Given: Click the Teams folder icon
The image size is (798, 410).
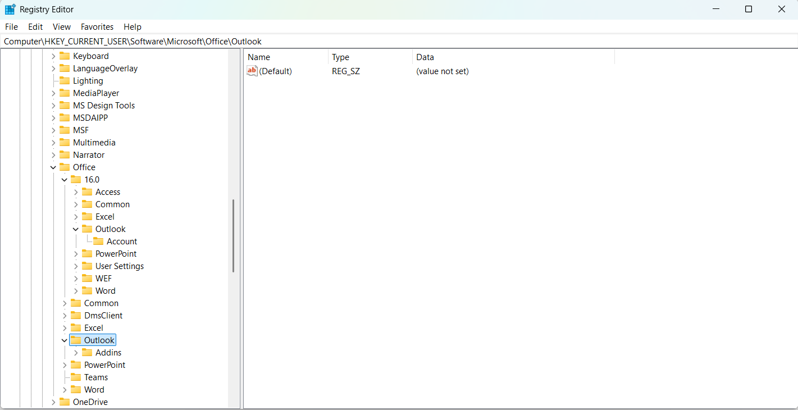Looking at the screenshot, I should [x=75, y=377].
